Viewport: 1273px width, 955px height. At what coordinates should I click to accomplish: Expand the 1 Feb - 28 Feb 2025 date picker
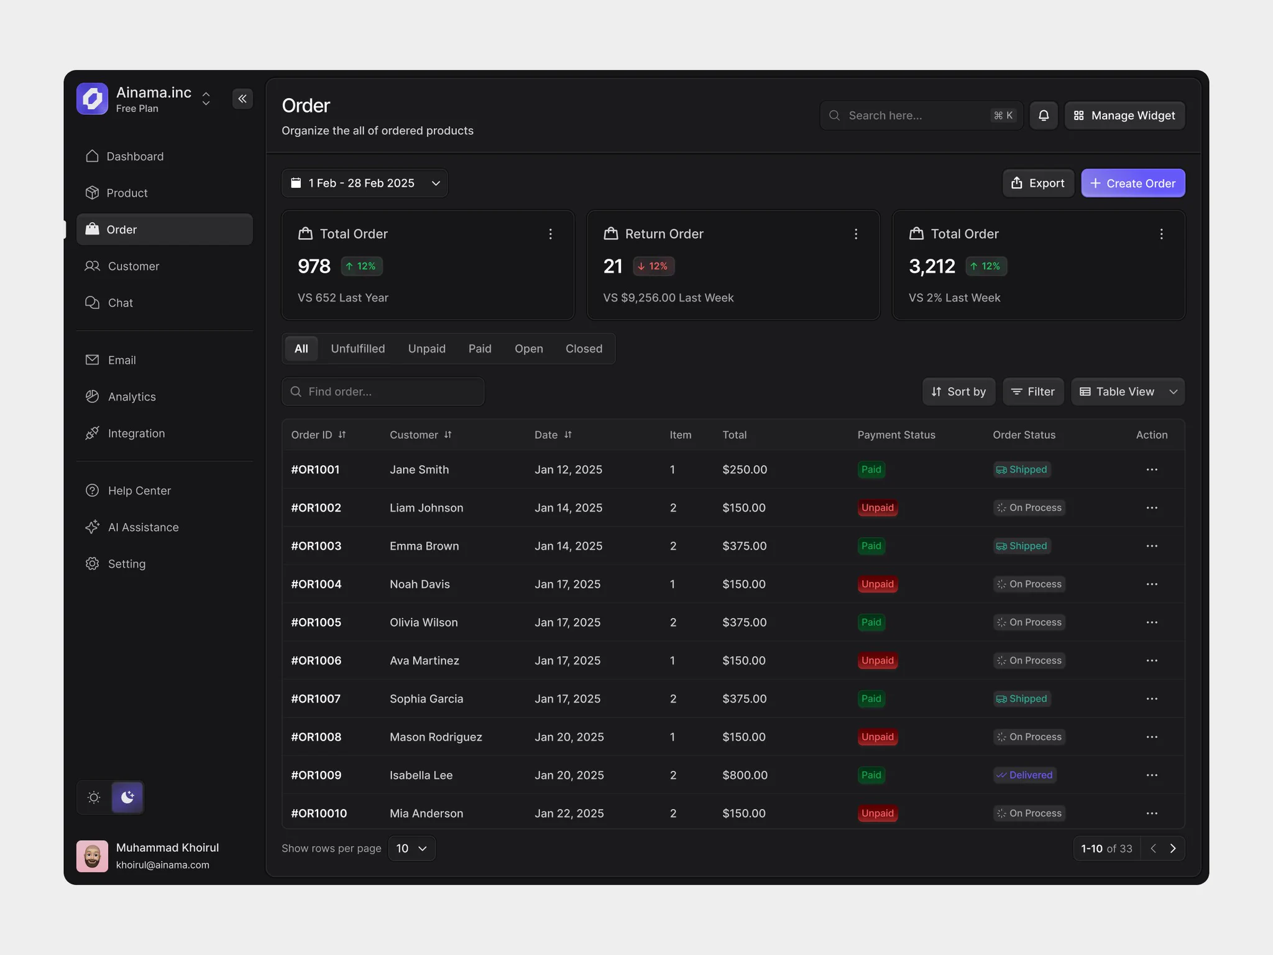point(365,183)
